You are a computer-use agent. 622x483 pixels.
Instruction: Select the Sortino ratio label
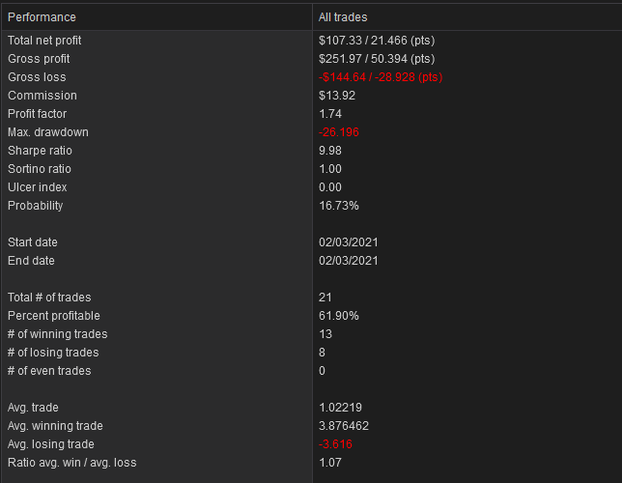(x=40, y=169)
